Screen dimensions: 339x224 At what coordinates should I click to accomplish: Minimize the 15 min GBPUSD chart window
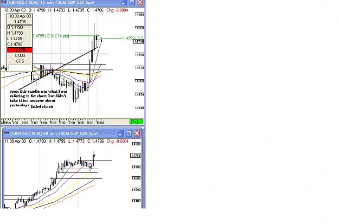pos(124,3)
